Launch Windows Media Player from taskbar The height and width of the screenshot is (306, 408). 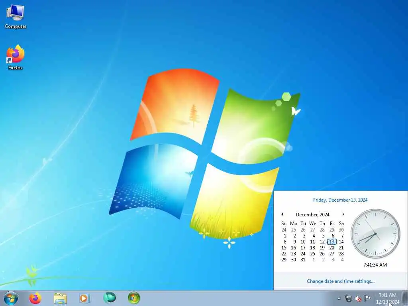tap(84, 298)
